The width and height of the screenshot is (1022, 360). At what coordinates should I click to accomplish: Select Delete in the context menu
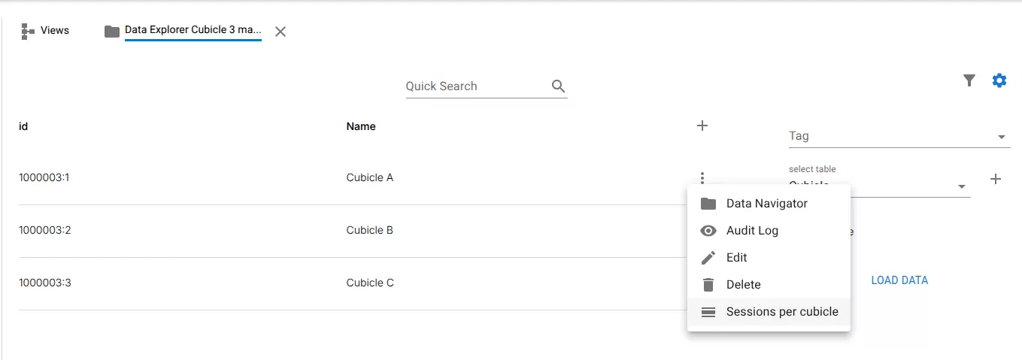[743, 285]
